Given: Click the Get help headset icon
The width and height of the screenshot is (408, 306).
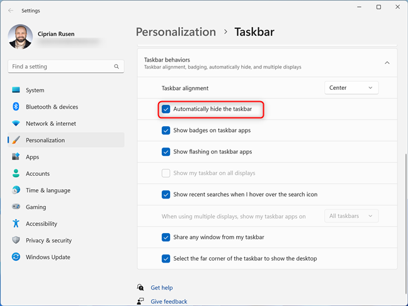Looking at the screenshot, I should [x=140, y=287].
